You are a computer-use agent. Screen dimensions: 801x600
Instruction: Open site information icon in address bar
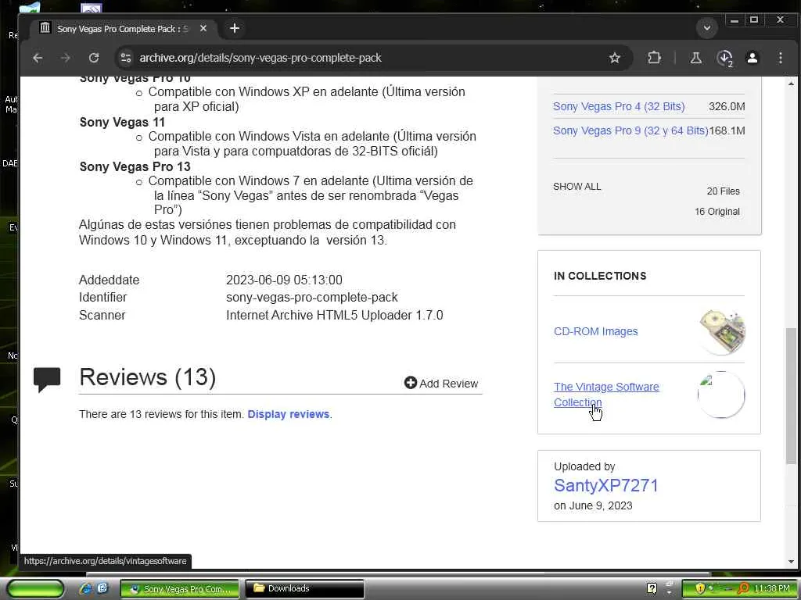[126, 58]
